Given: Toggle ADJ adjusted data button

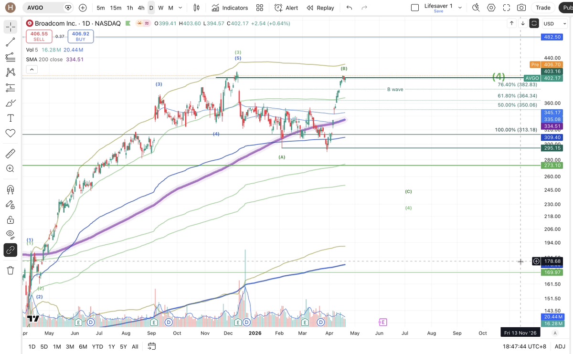Looking at the screenshot, I should (560, 346).
